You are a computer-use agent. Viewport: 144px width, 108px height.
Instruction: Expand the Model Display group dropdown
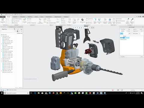pos(87,25)
